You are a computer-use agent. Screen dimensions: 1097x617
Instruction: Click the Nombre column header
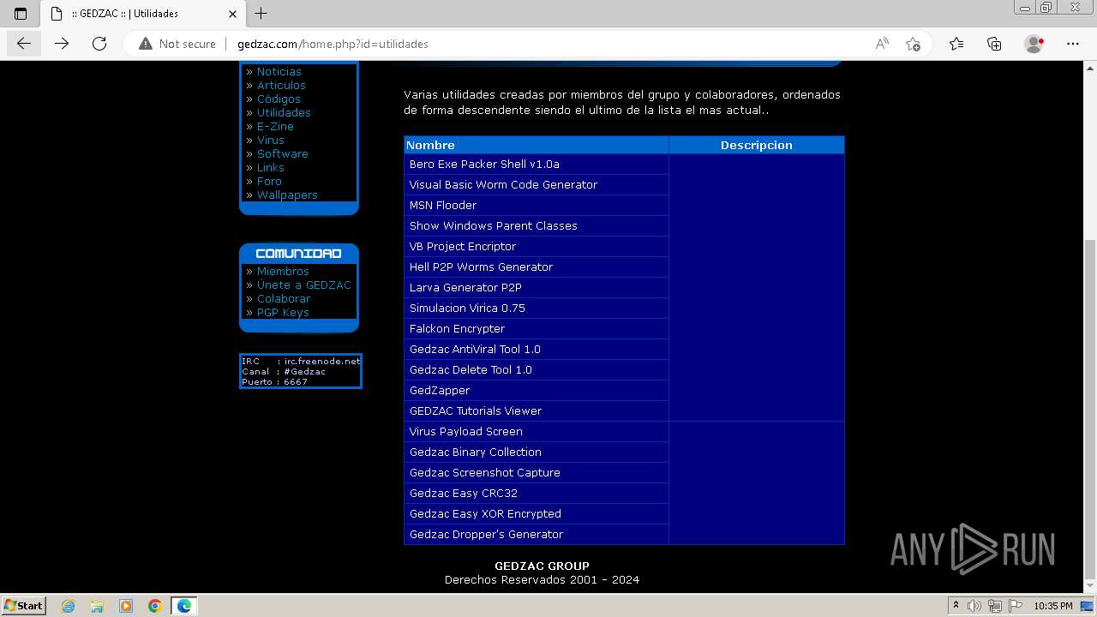coord(537,145)
